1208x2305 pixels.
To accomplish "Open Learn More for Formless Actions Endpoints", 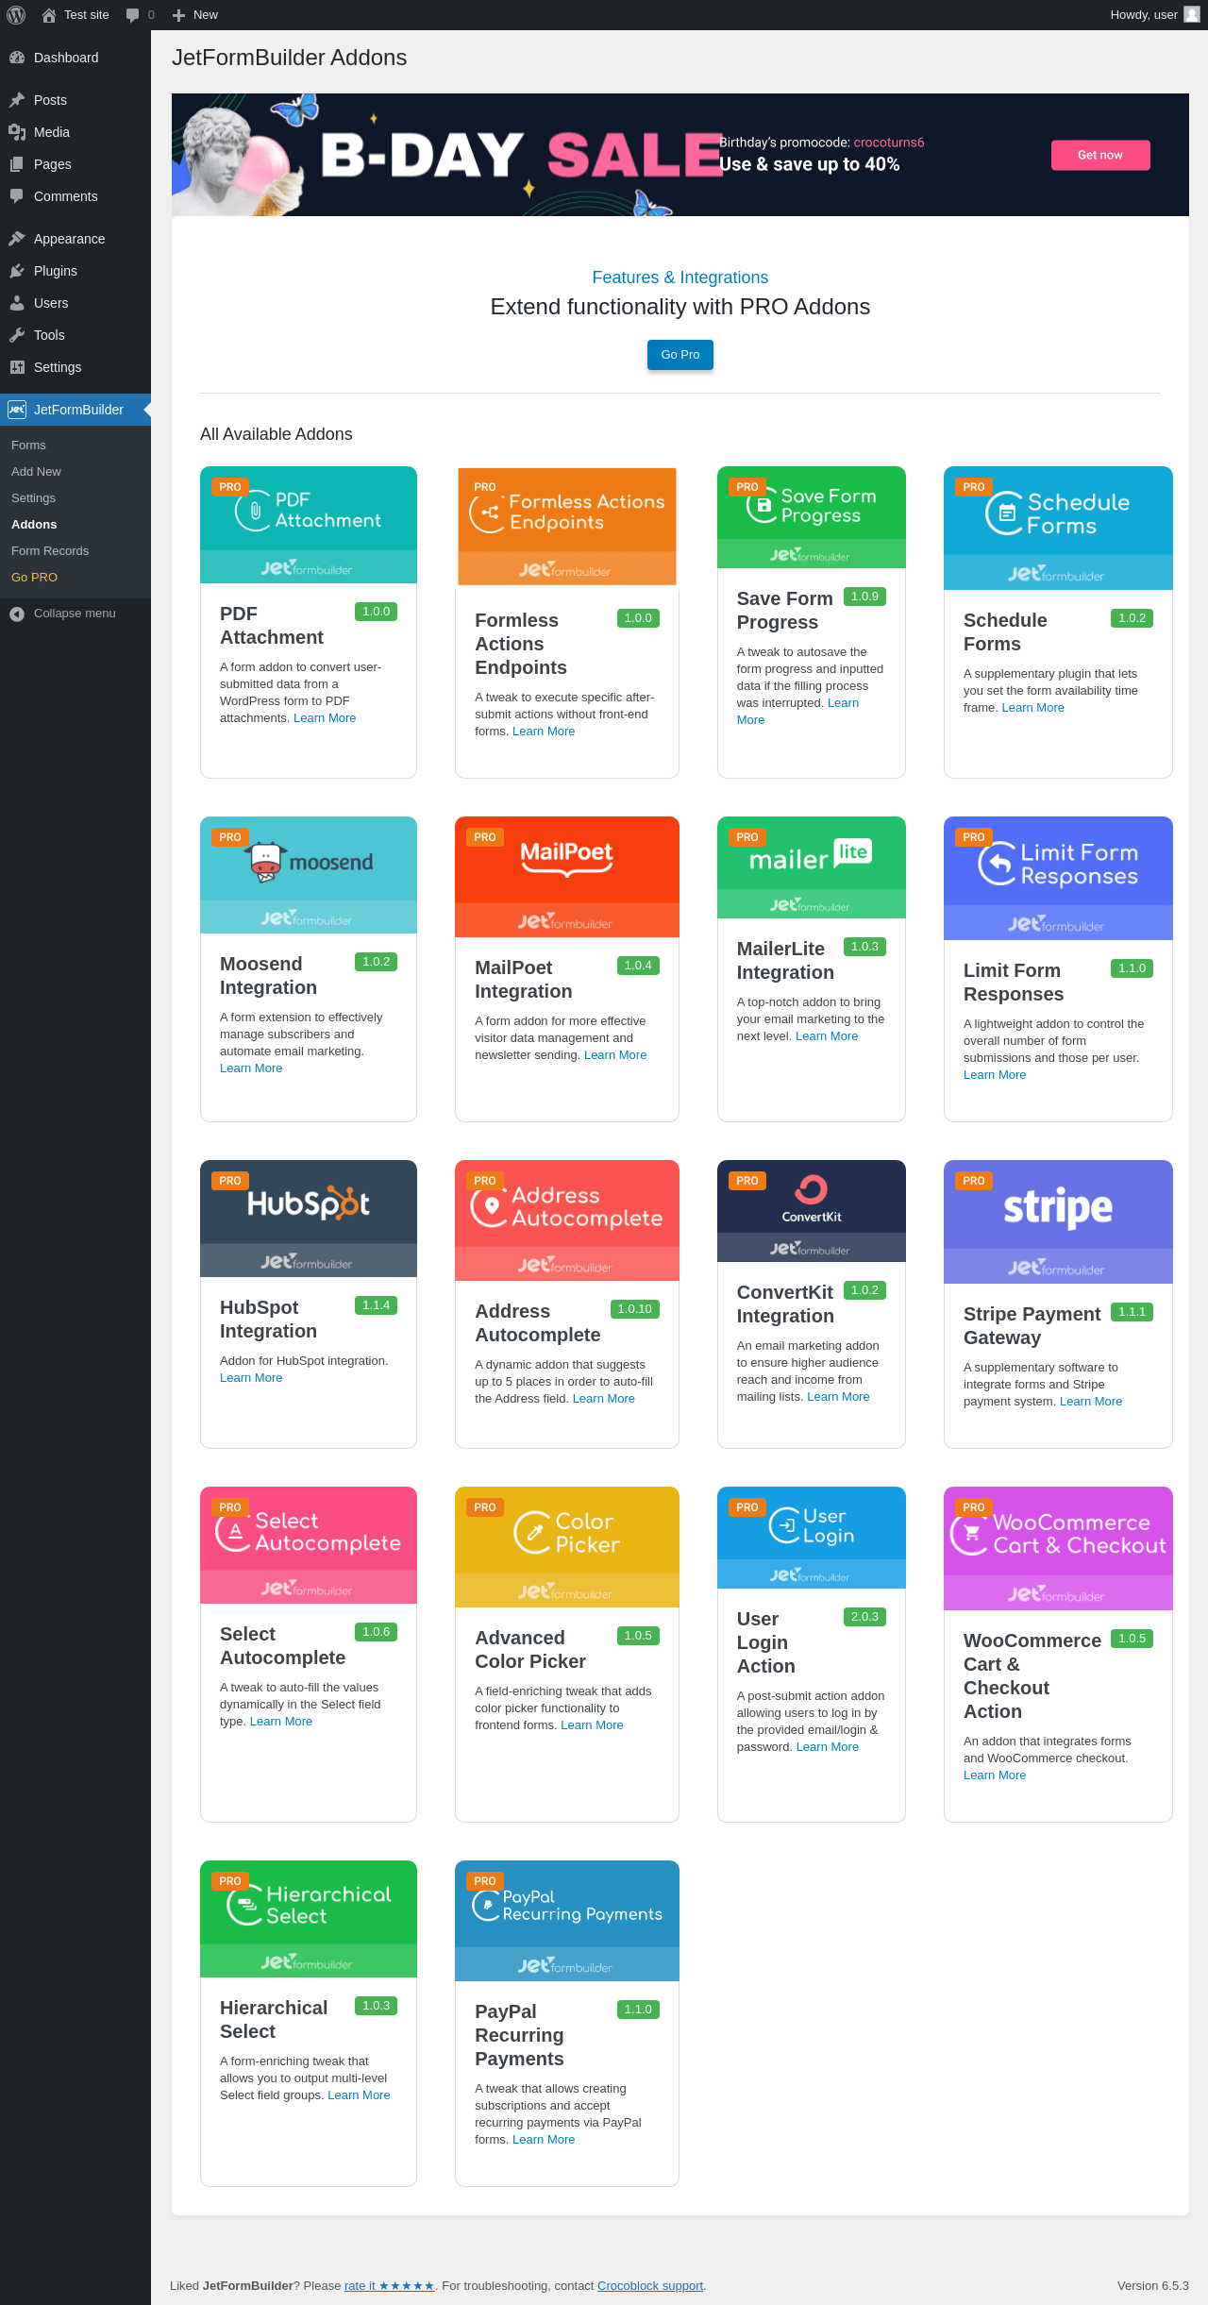I will pyautogui.click(x=544, y=732).
